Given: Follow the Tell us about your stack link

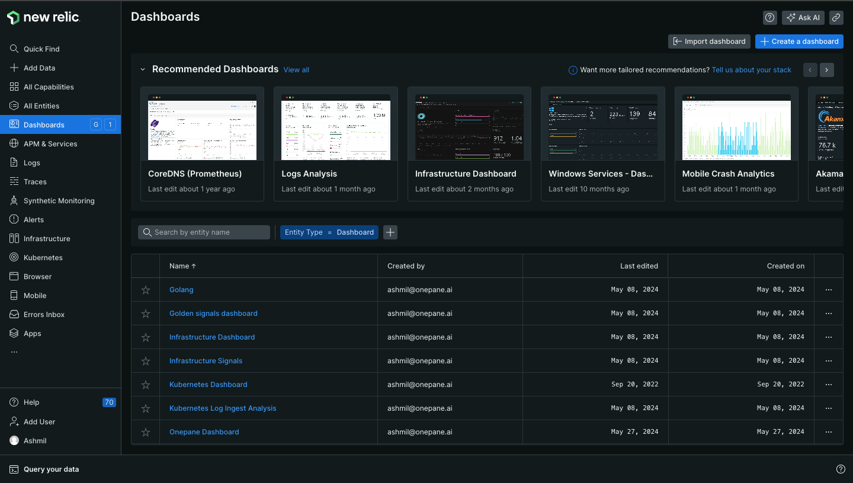Looking at the screenshot, I should 752,70.
